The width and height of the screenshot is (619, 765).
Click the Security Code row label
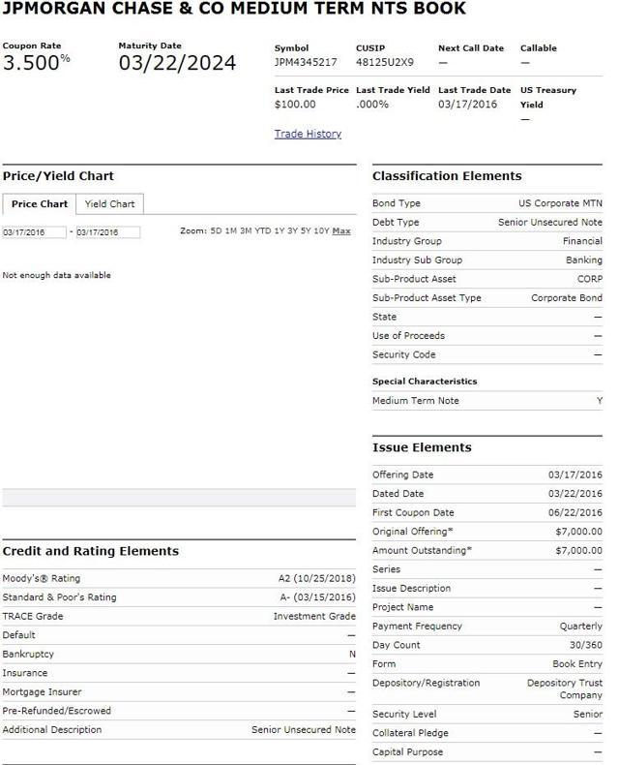tap(404, 354)
